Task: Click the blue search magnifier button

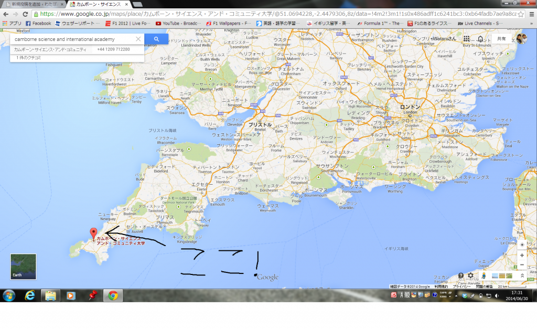Action: (x=156, y=39)
